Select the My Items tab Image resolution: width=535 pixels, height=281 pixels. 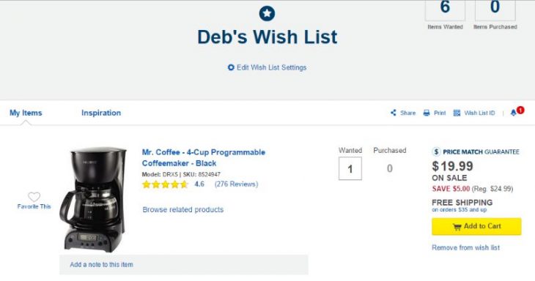(x=26, y=113)
